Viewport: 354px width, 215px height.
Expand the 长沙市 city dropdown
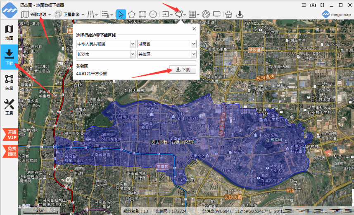click(106, 54)
